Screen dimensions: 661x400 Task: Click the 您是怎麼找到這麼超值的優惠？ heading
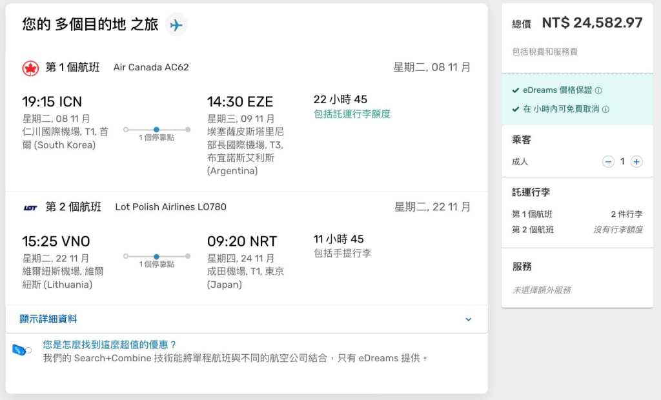110,345
